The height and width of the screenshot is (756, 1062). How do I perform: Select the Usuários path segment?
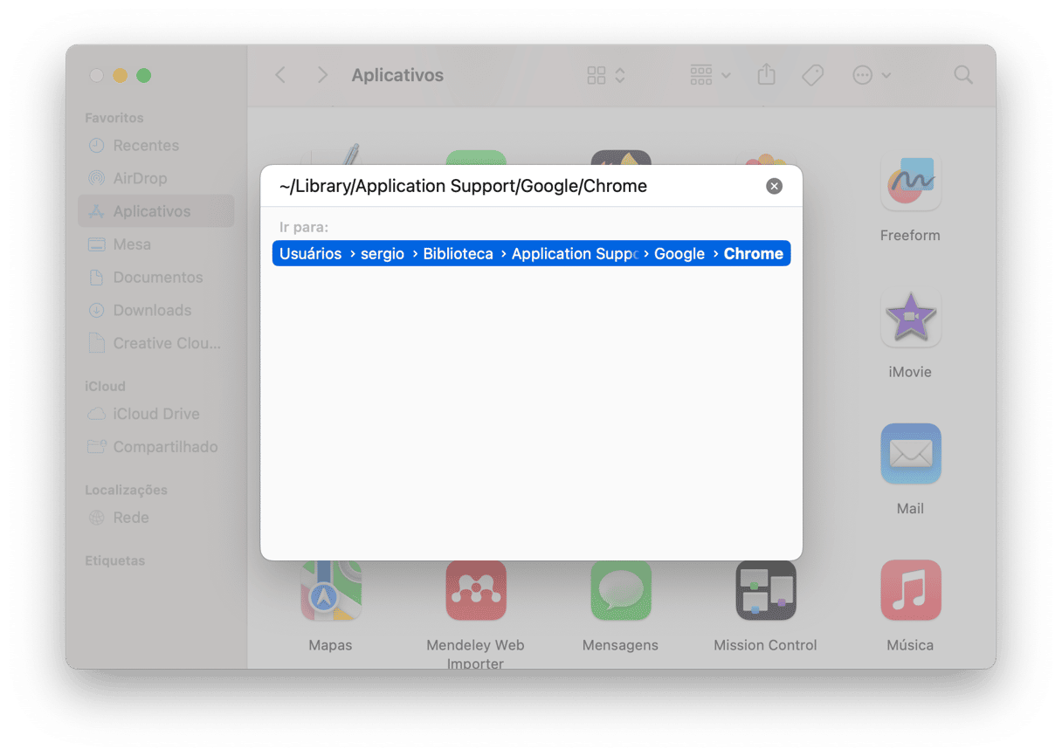(x=310, y=254)
